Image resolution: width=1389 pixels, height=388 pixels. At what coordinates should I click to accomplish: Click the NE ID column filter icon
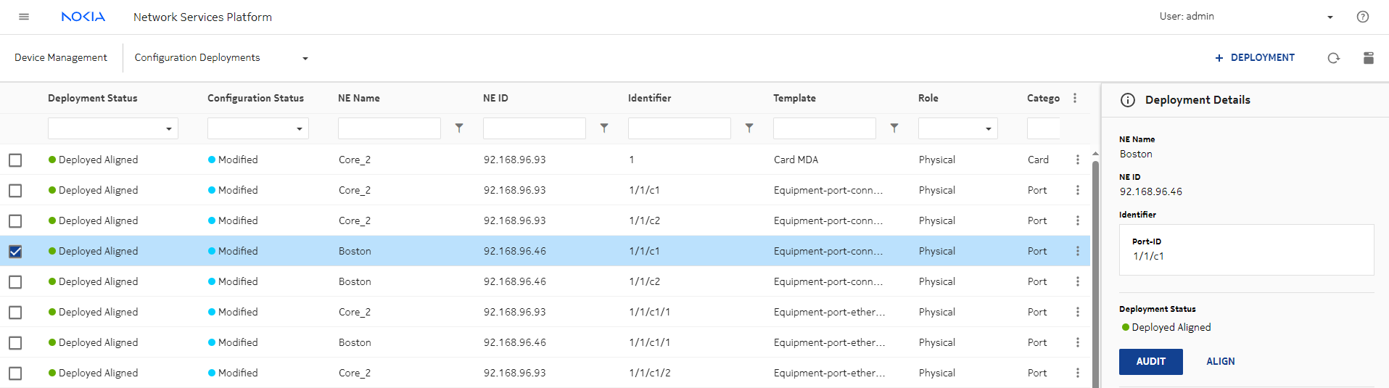[604, 128]
